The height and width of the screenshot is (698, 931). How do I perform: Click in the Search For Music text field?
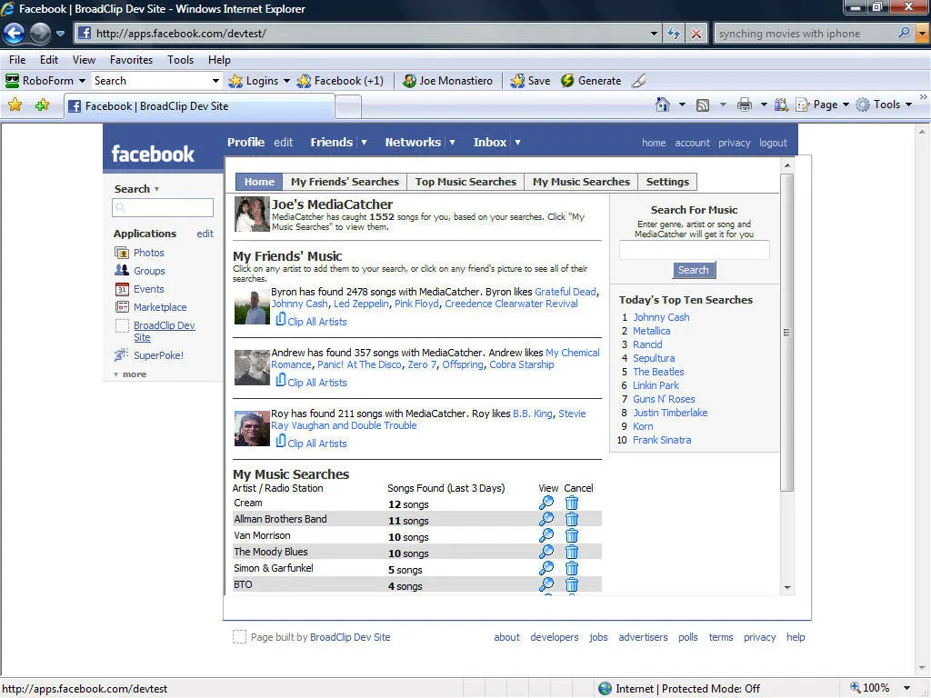pyautogui.click(x=694, y=250)
